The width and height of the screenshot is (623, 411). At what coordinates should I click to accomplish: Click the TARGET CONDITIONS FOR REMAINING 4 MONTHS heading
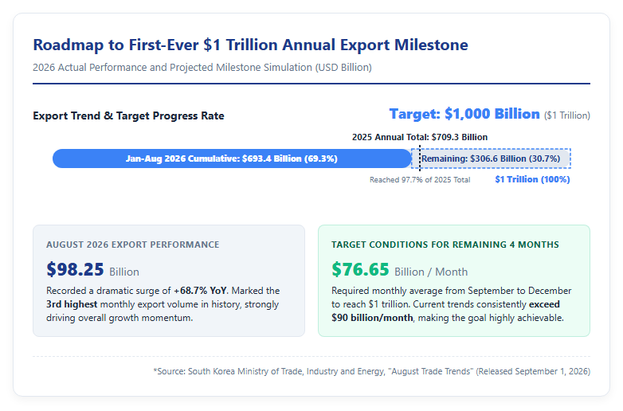tap(445, 245)
